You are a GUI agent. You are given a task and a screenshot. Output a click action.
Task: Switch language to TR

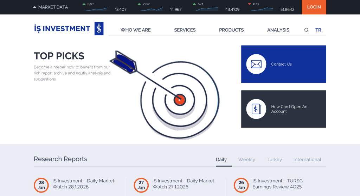pos(318,30)
